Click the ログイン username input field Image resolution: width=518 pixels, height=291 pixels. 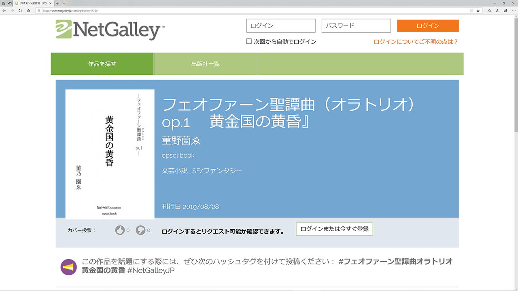(x=280, y=25)
